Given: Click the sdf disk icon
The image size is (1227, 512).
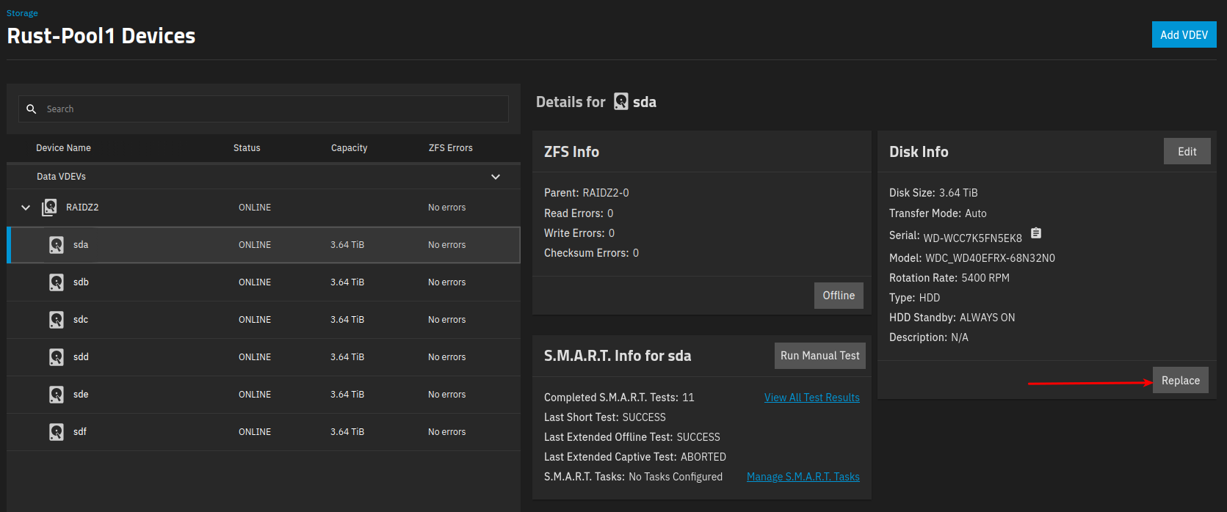Looking at the screenshot, I should coord(57,432).
